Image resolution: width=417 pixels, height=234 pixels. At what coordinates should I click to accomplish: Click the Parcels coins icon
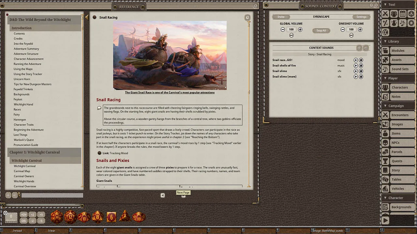click(x=385, y=152)
